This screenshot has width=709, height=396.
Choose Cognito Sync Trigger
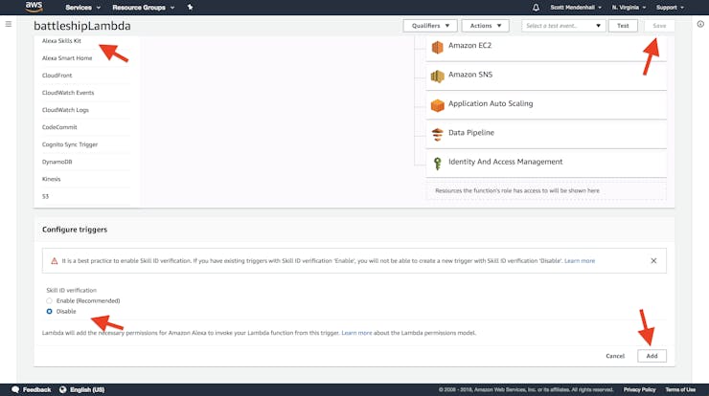70,144
